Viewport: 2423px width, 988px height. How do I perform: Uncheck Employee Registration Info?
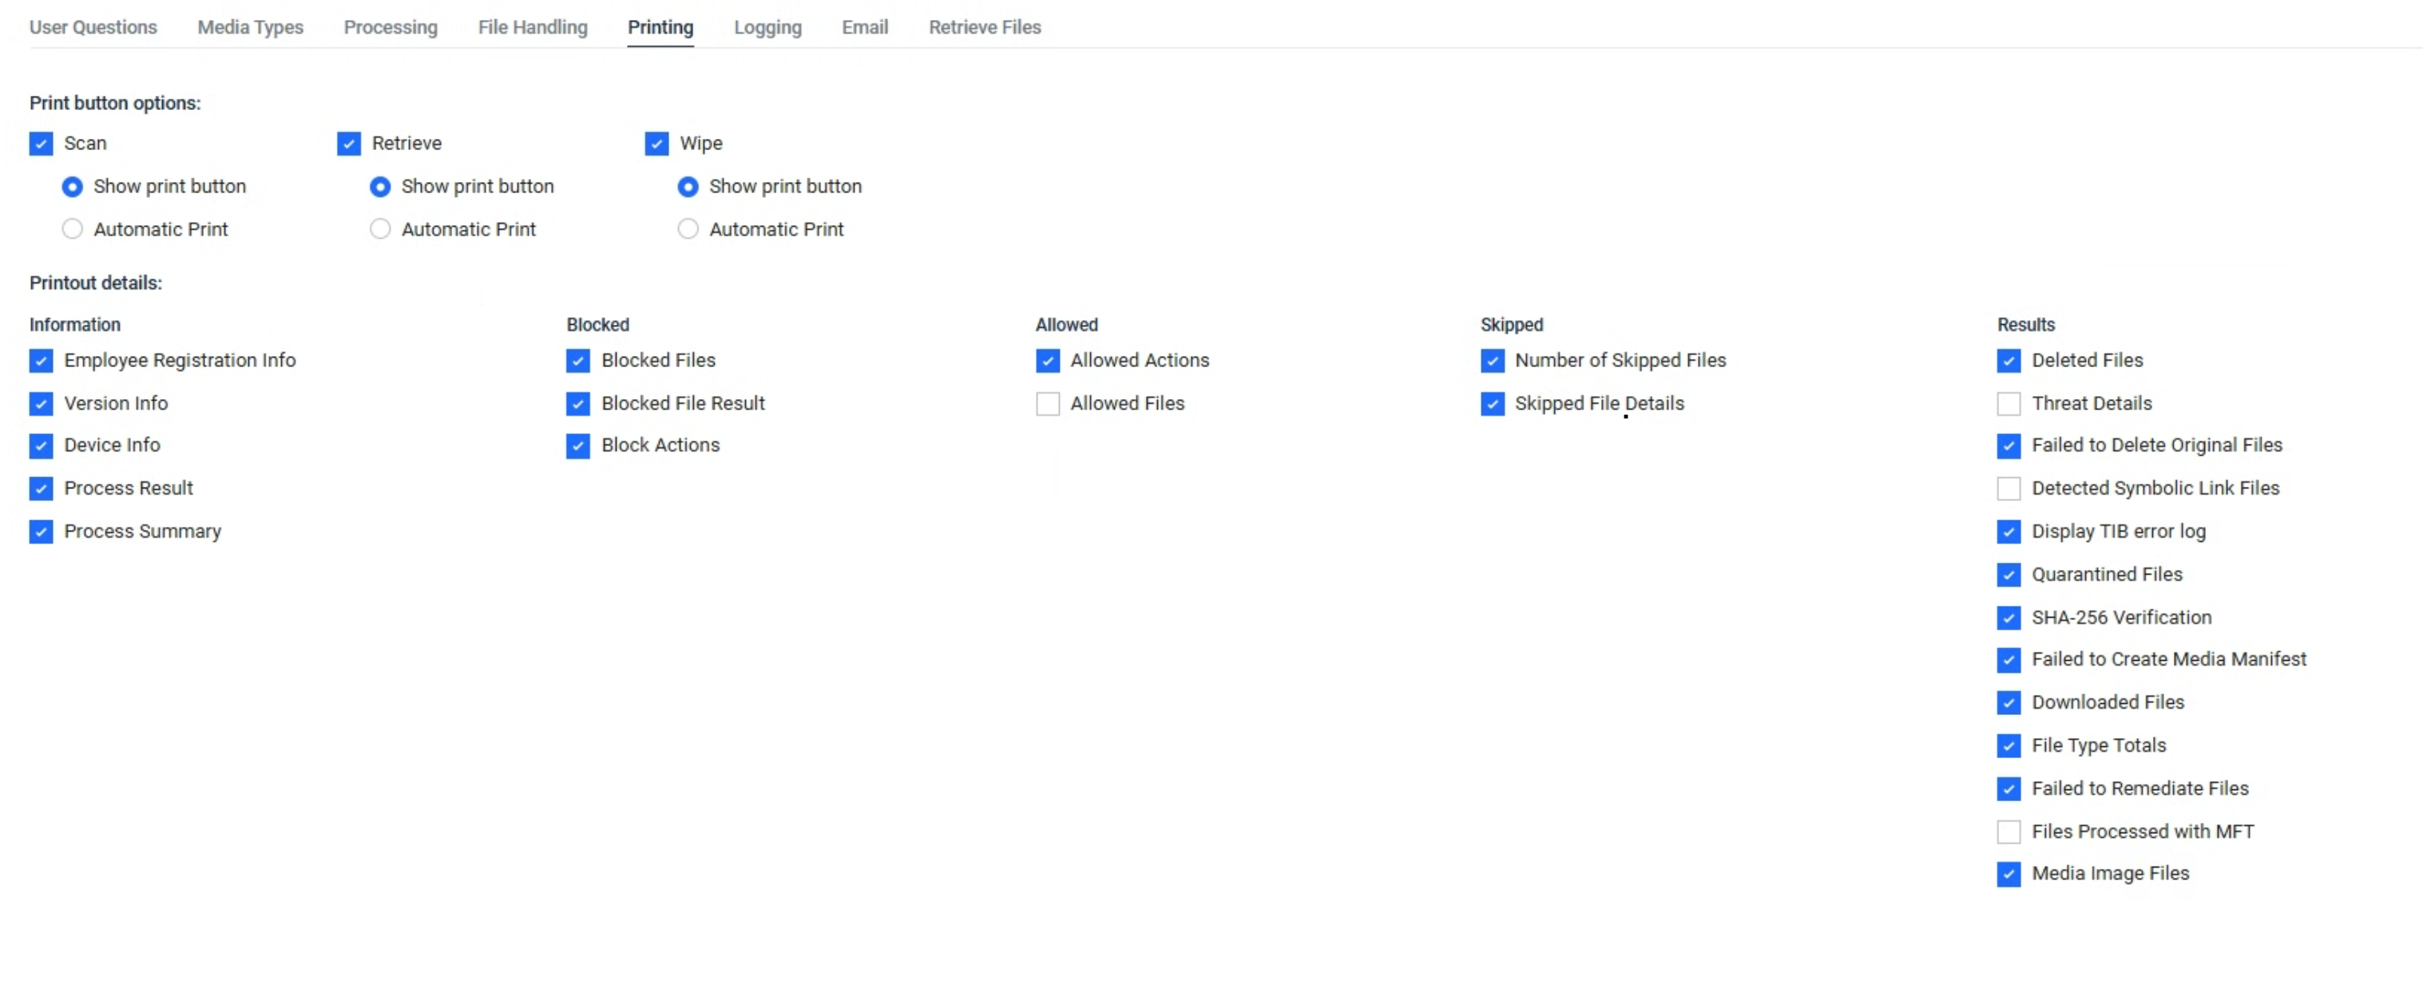coord(41,361)
